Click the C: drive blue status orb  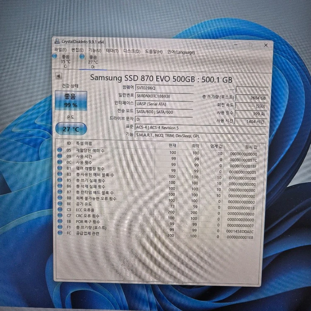click(55, 56)
